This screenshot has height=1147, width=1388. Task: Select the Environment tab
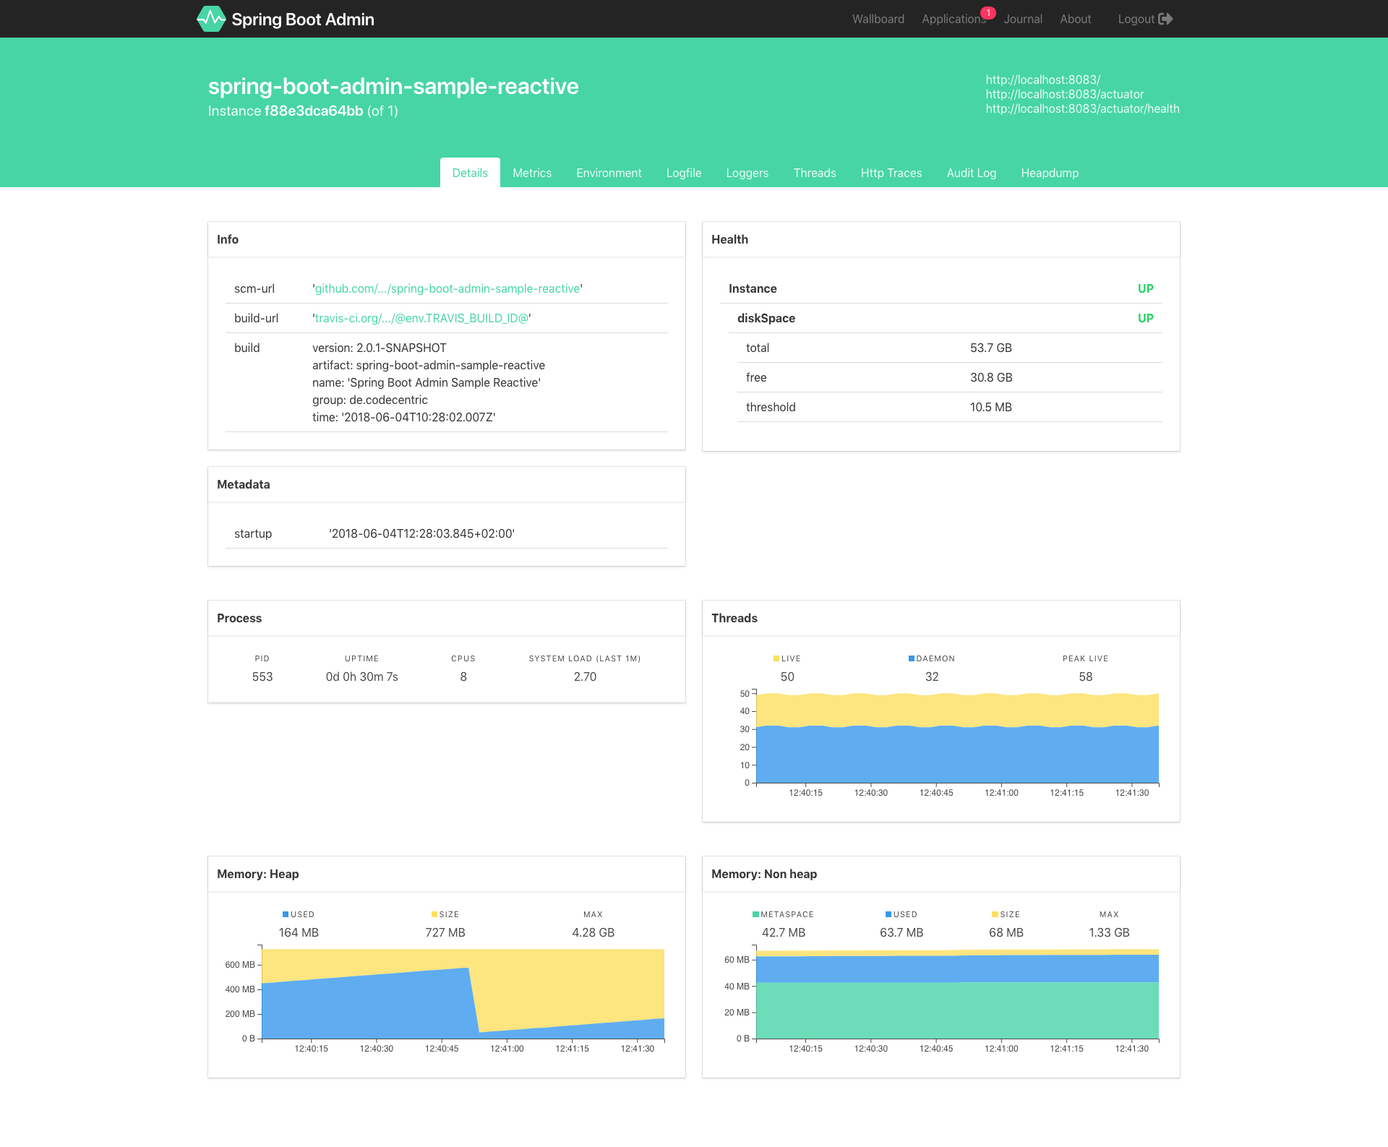tap(609, 173)
